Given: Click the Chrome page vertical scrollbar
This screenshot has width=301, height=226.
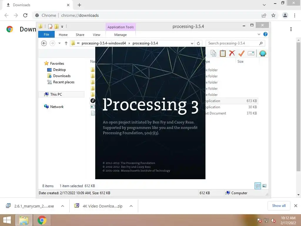Looking at the screenshot, I should (x=298, y=107).
